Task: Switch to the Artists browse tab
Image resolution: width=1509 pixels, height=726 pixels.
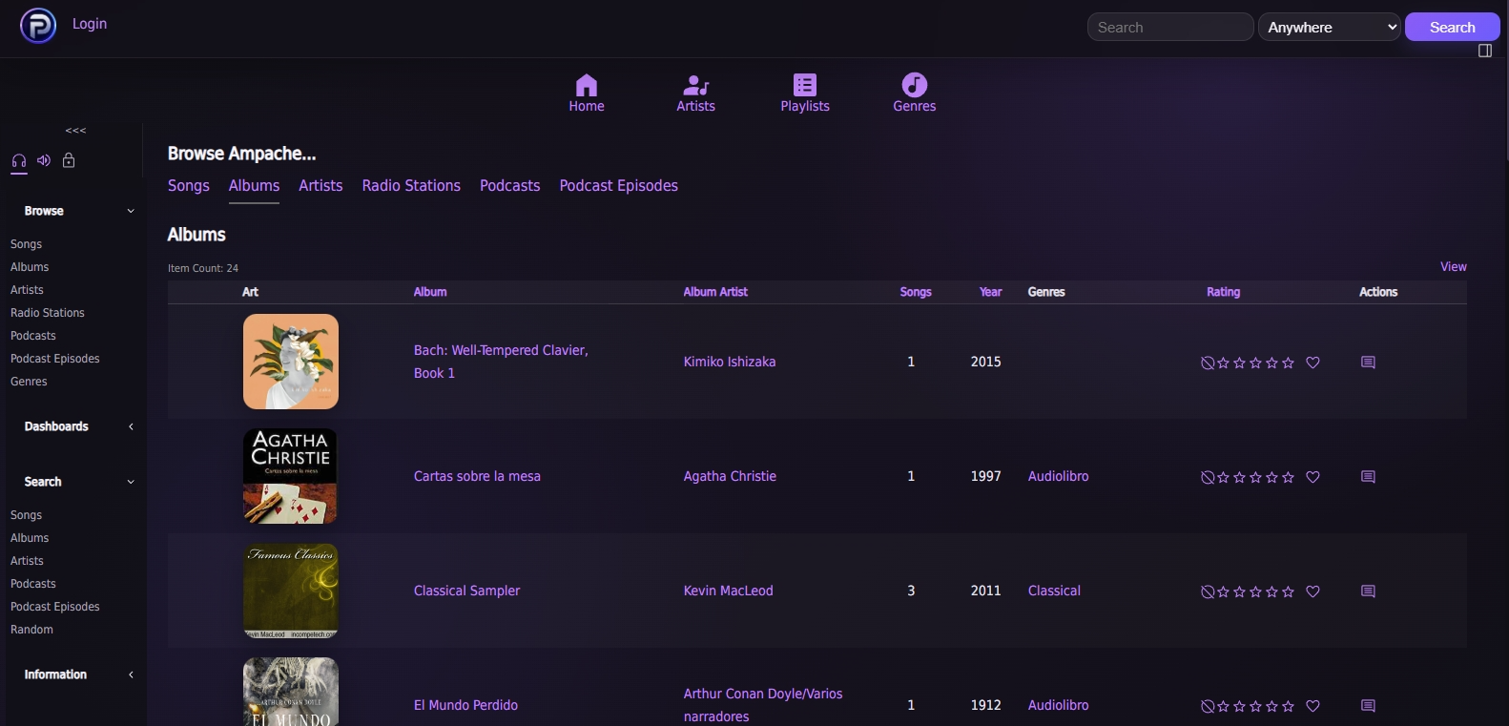Action: [x=320, y=185]
